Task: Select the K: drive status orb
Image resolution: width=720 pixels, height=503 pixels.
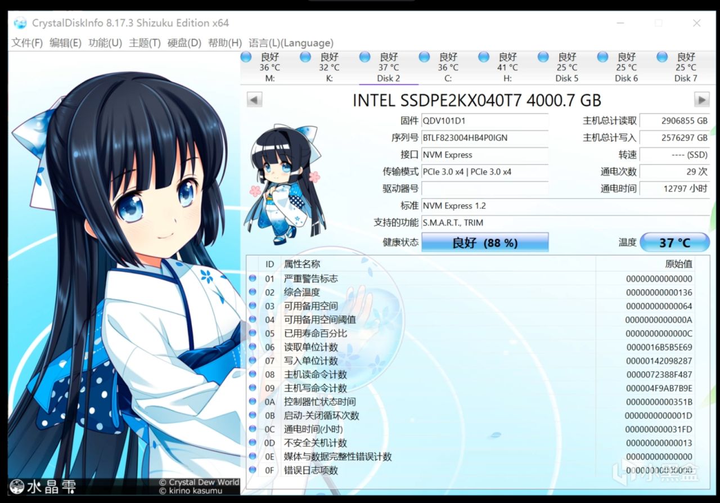Action: pyautogui.click(x=305, y=57)
